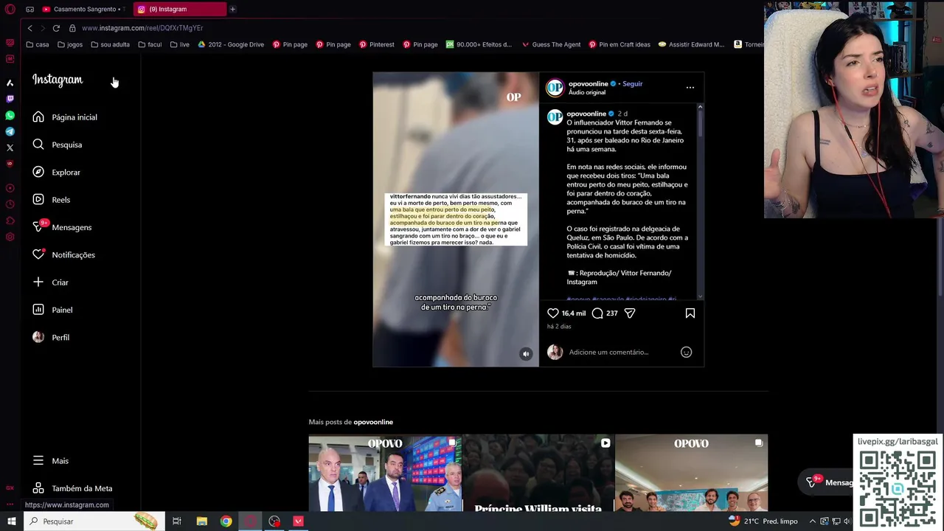The height and width of the screenshot is (531, 944).
Task: Open Pin em Craft ideas bookmark
Action: [619, 44]
